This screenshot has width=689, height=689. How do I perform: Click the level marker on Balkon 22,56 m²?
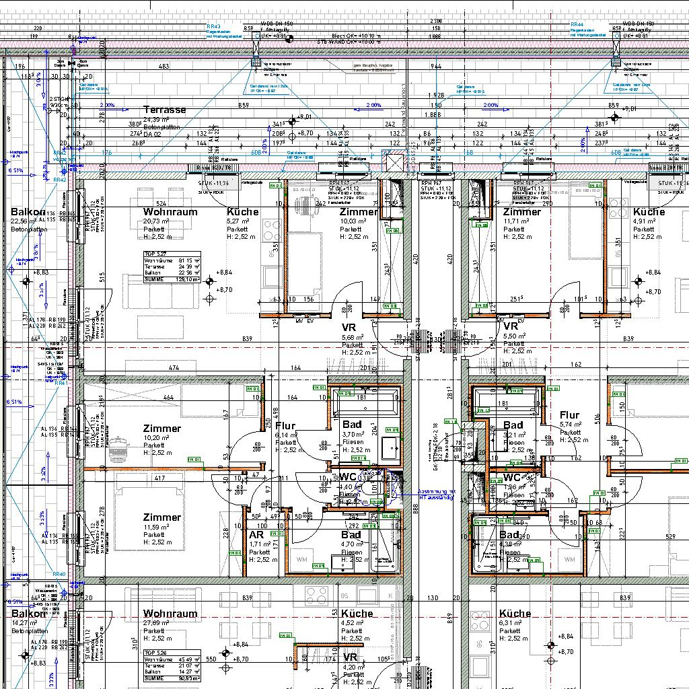(26, 281)
